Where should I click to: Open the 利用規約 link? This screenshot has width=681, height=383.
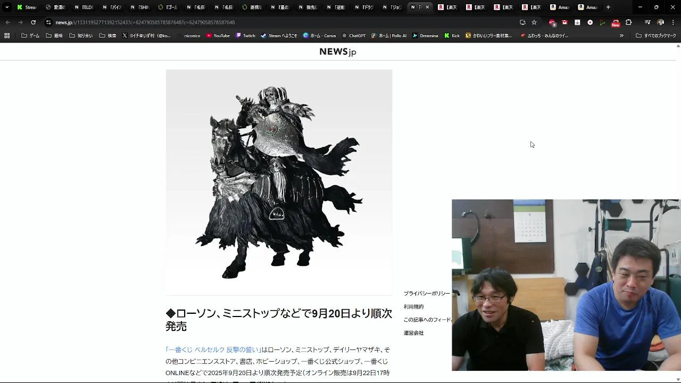coord(413,307)
